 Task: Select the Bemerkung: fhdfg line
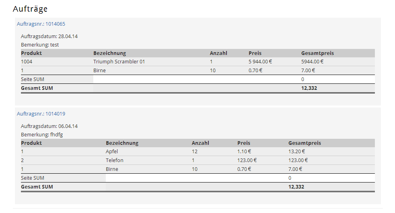[x=42, y=135]
